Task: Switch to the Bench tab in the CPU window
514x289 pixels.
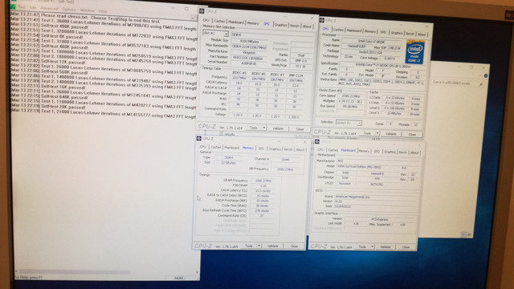Action: click(x=410, y=34)
